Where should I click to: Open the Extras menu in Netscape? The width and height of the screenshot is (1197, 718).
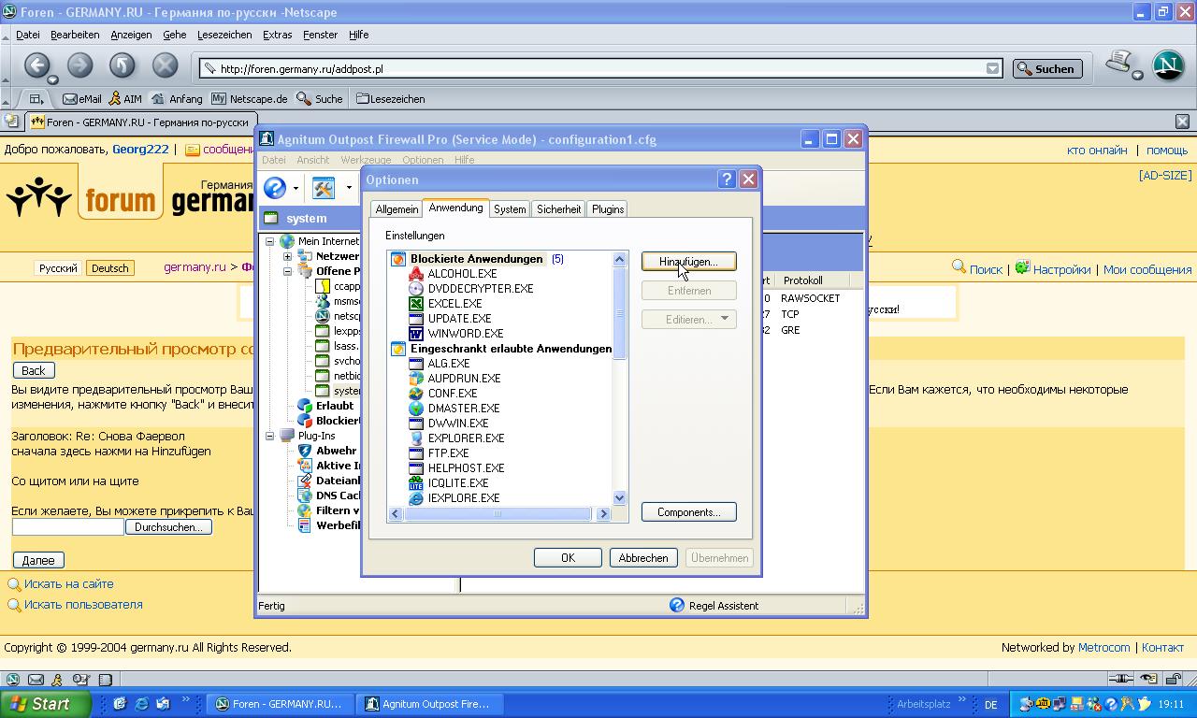pos(277,35)
